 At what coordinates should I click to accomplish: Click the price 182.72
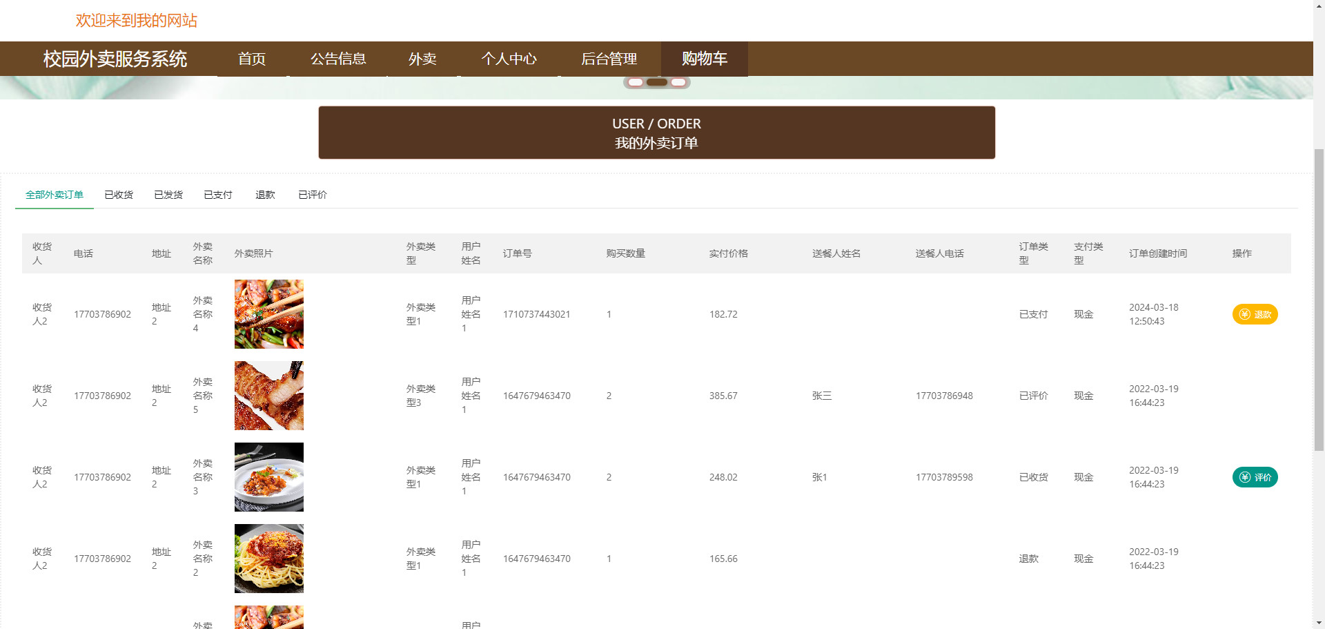click(723, 314)
